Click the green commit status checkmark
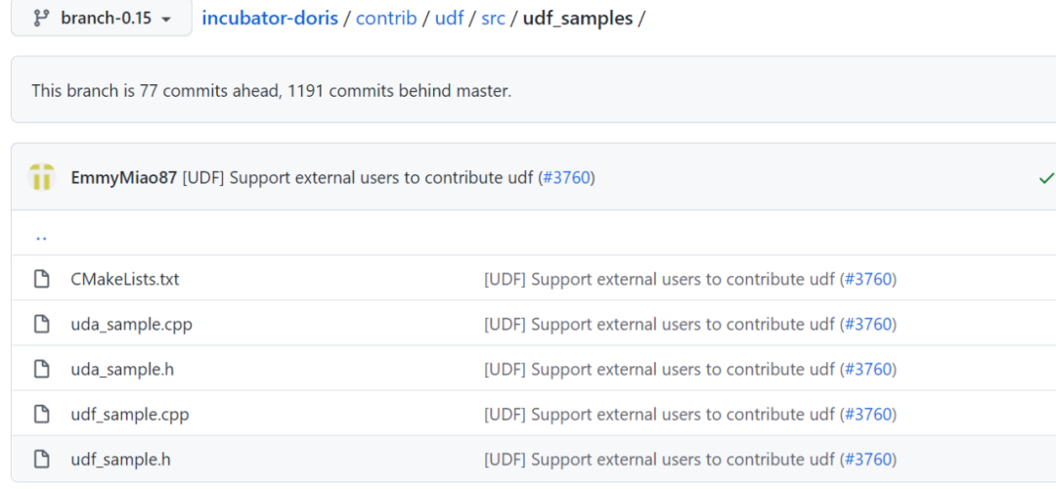 coord(1045,178)
